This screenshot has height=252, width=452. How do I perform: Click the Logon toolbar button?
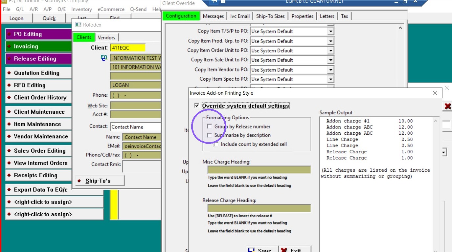coord(16,18)
